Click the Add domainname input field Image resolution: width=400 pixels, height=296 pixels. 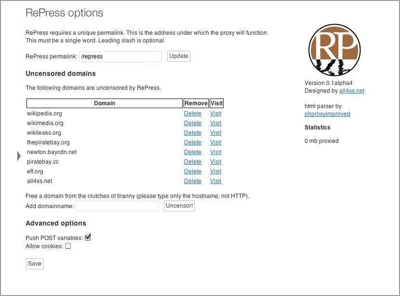(117, 206)
